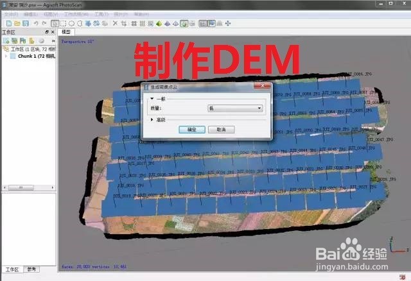Expand the Chunk 1 tree arrow
Screen dimensions: 411x281
pyautogui.click(x=6, y=56)
